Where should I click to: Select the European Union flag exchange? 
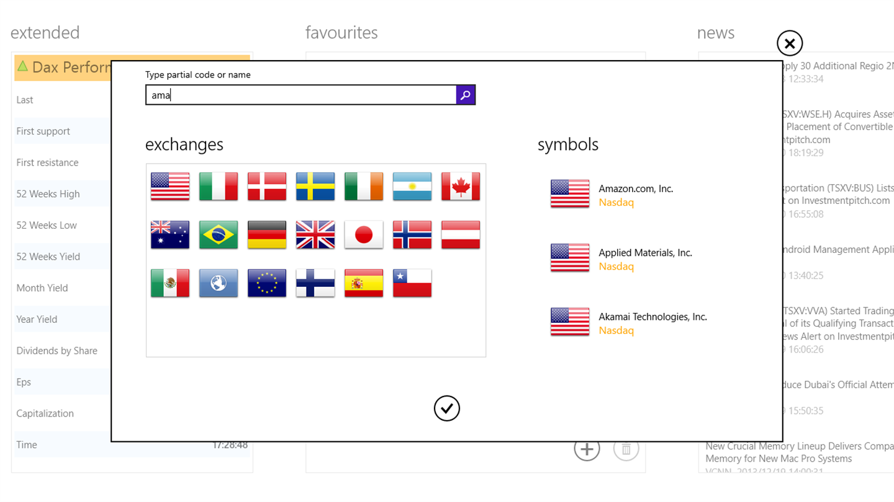[x=267, y=283]
